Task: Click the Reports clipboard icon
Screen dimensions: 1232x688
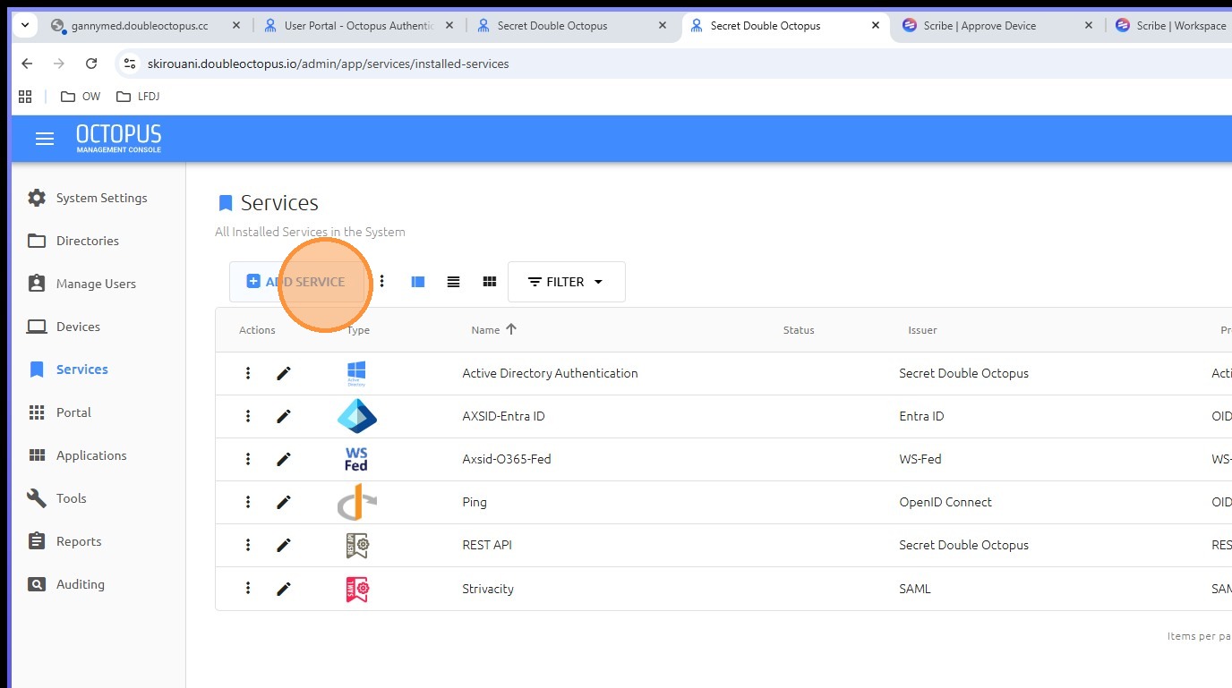Action: (37, 541)
